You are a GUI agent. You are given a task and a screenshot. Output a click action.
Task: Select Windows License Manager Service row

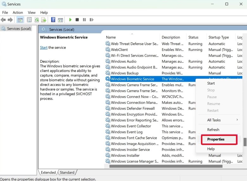tap(174, 161)
